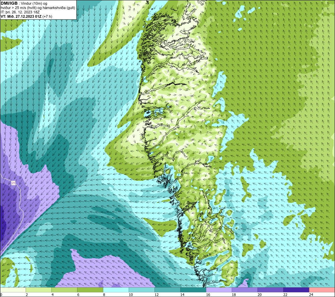Image resolution: width=335 pixels, height=297 pixels.
Task: Click the scale label '18'
Action: (x=234, y=295)
